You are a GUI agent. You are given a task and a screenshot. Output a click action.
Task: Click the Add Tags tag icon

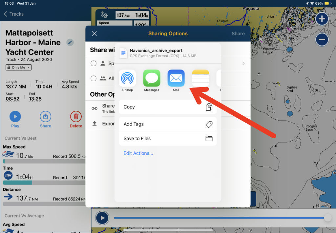(x=209, y=124)
